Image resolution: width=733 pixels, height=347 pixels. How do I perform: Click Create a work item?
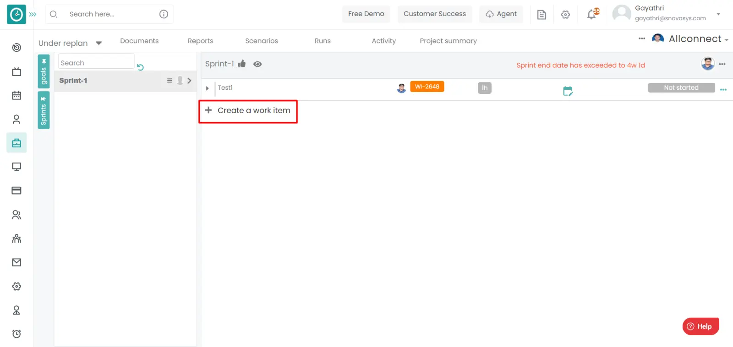pos(248,111)
